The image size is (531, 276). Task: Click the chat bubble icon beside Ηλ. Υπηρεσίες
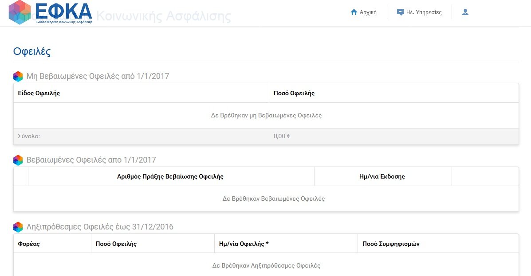[x=400, y=12]
